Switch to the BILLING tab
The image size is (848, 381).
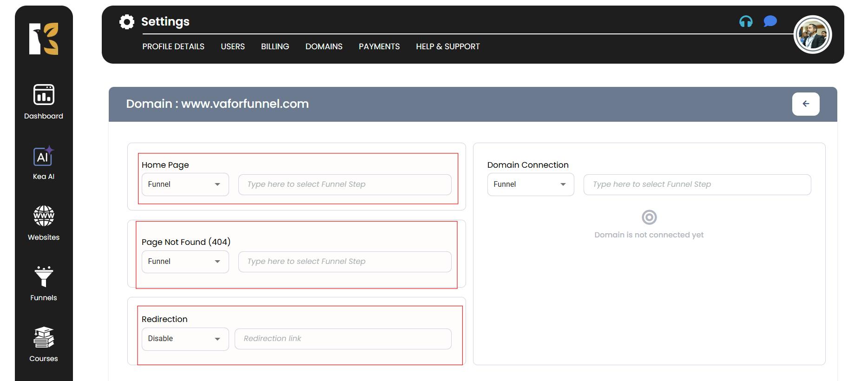[275, 46]
